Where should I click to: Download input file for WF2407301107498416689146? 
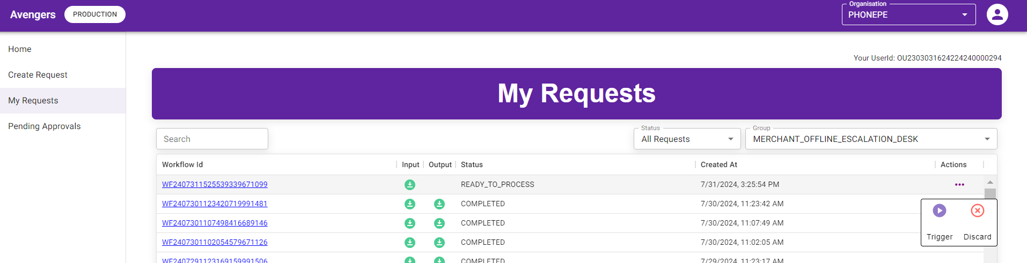point(410,223)
